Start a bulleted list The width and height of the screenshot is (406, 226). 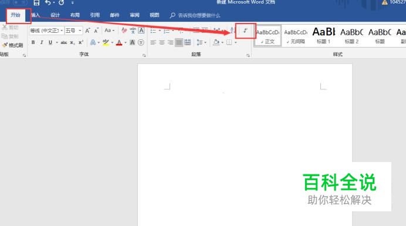tap(153, 31)
